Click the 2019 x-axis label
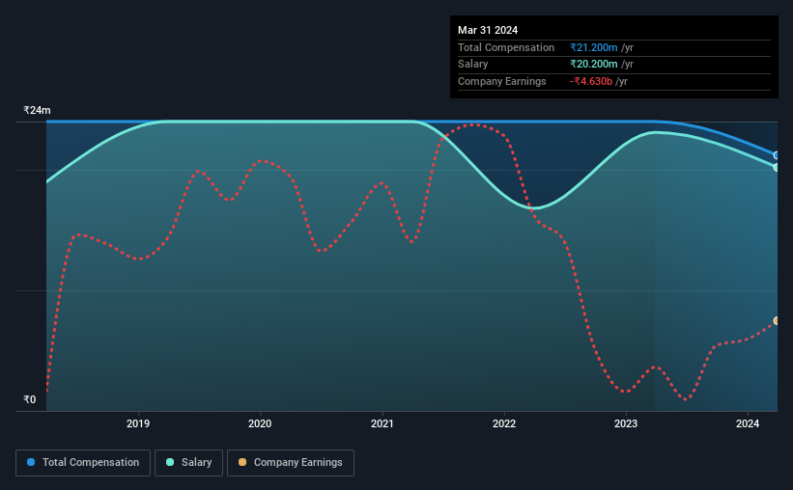Viewport: 793px width, 490px height. [138, 423]
